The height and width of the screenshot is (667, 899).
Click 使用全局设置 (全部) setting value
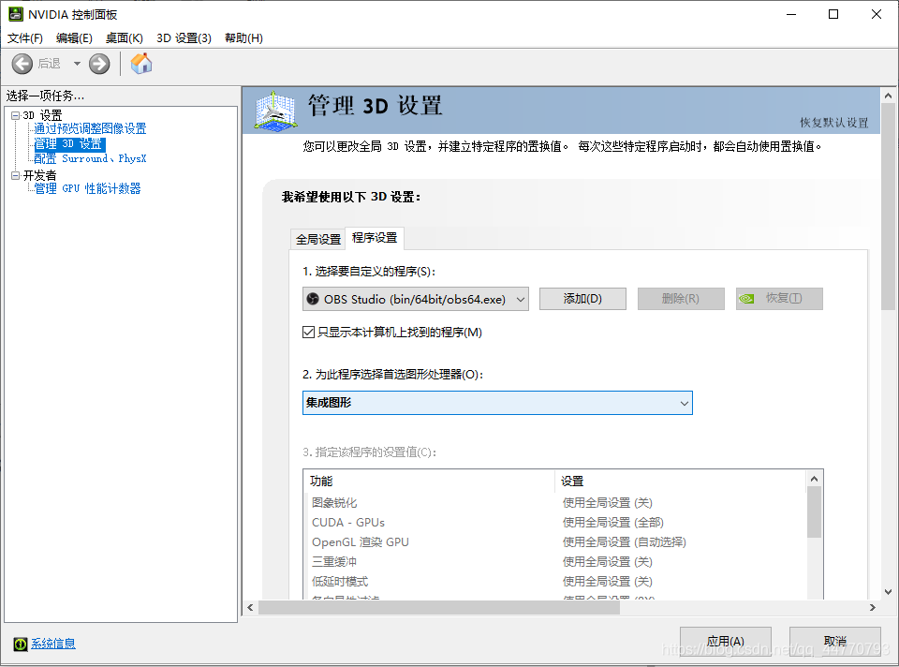[612, 523]
